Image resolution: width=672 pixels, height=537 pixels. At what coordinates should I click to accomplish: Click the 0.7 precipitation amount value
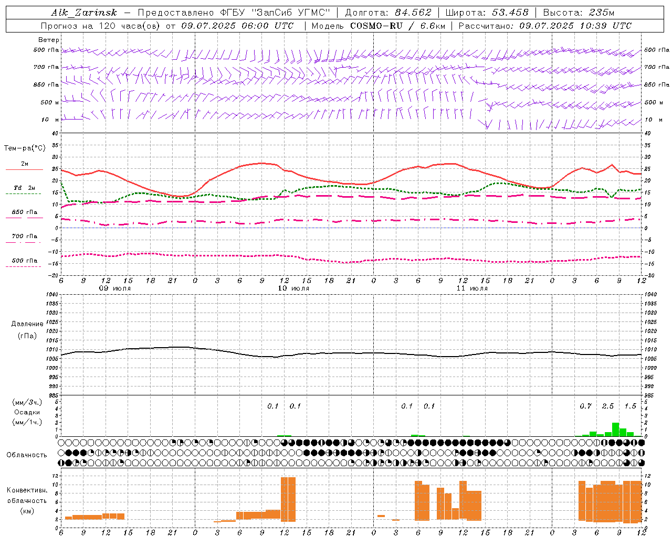click(586, 406)
